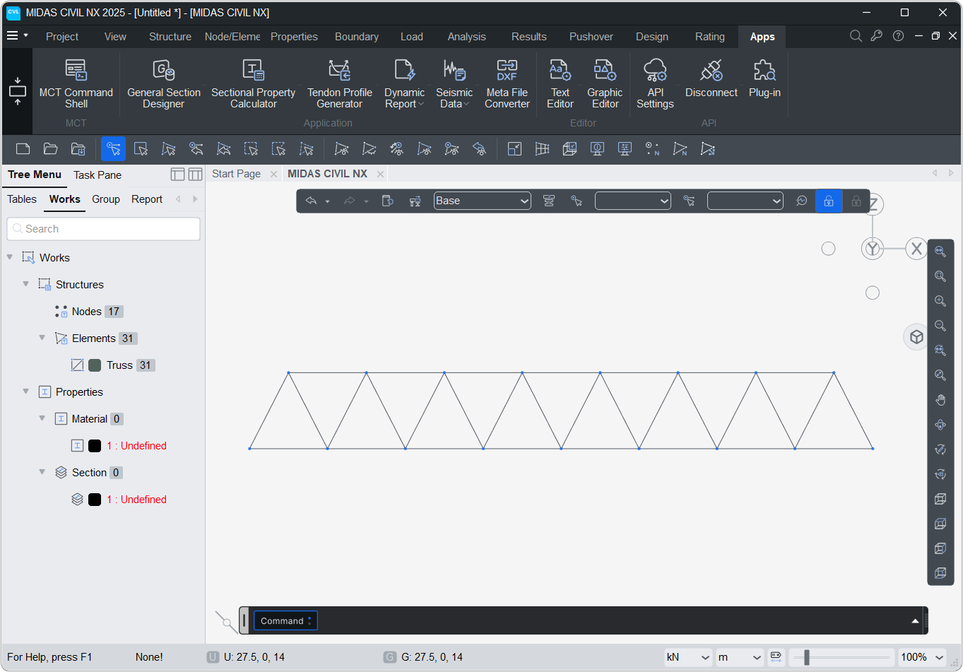The image size is (963, 672).
Task: Open the m length unit dropdown
Action: (740, 657)
